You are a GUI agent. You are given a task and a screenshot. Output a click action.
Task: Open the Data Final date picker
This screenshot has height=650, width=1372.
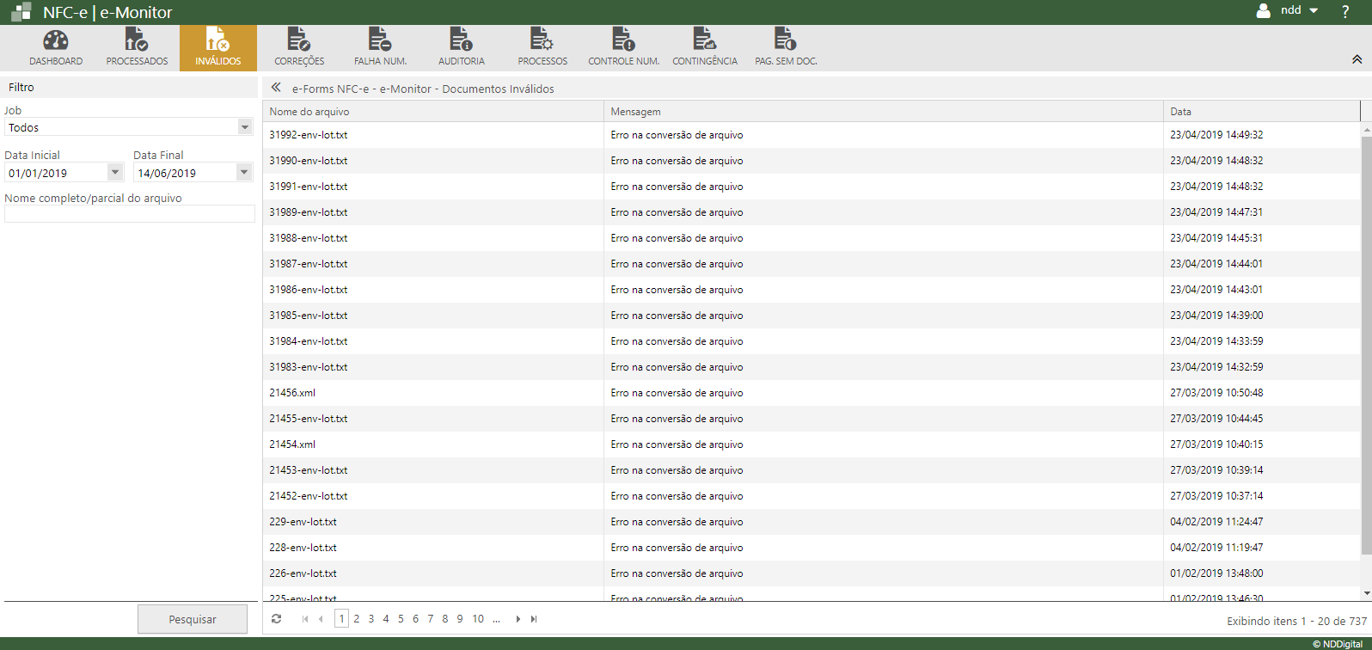coord(244,172)
